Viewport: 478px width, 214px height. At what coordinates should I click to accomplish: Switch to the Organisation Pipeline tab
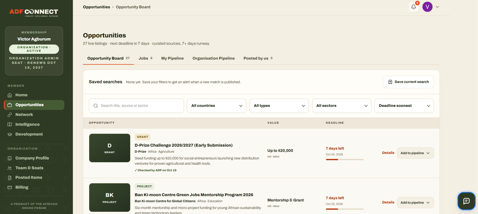(x=214, y=58)
